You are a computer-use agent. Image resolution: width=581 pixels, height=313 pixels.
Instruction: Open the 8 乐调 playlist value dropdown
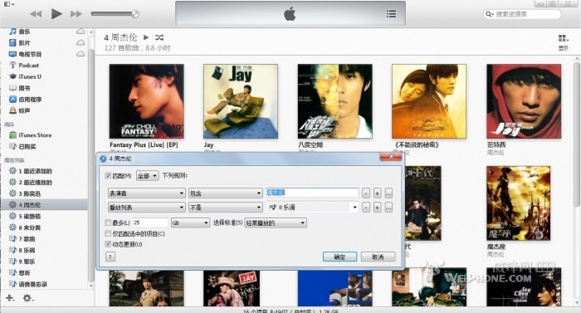click(312, 208)
